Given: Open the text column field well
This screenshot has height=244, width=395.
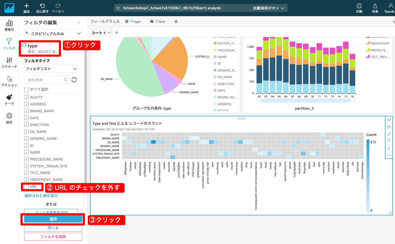Looking at the screenshot, I should click(x=160, y=22).
